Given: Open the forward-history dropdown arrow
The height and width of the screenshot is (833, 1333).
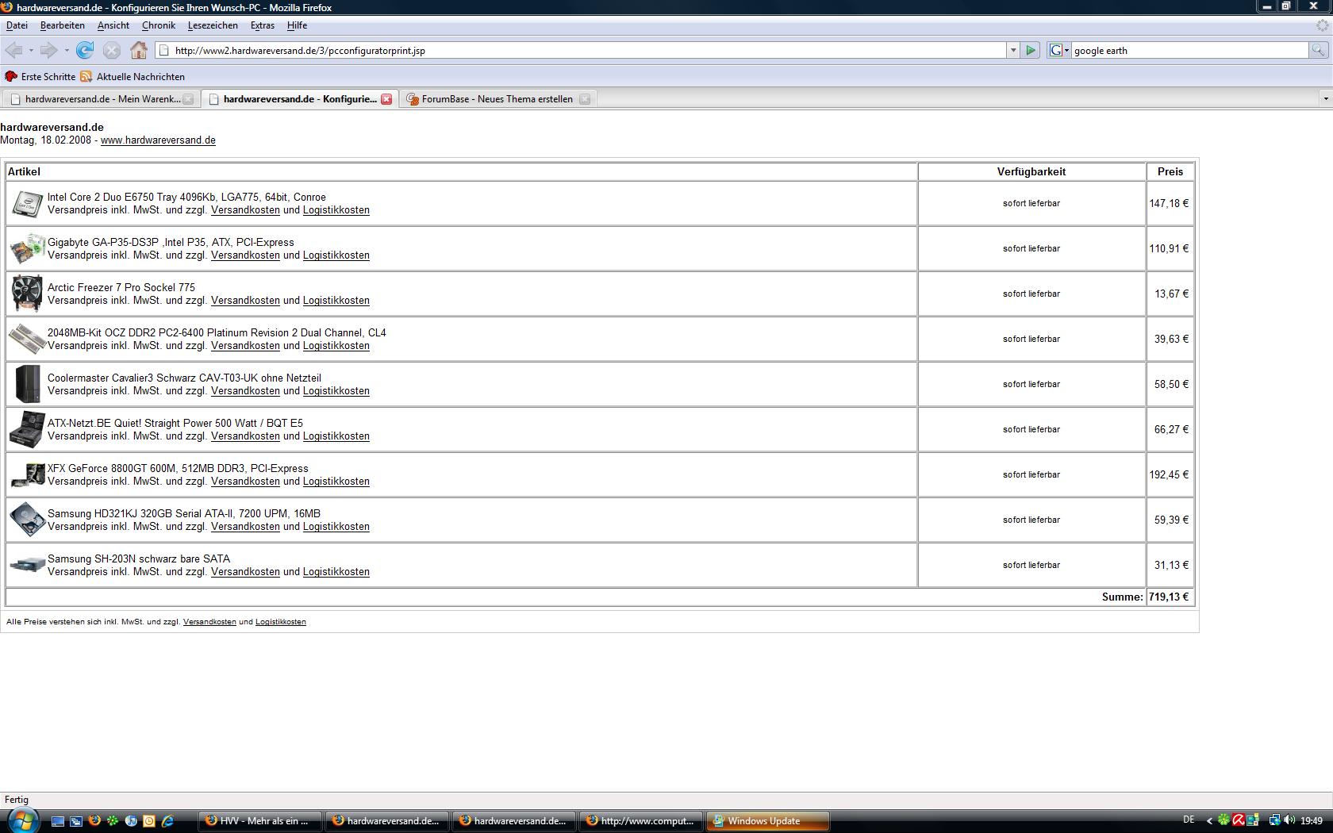Looking at the screenshot, I should [67, 50].
